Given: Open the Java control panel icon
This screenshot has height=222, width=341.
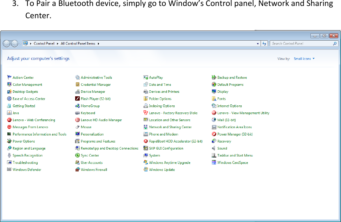Looking at the screenshot, I should [x=15, y=113].
